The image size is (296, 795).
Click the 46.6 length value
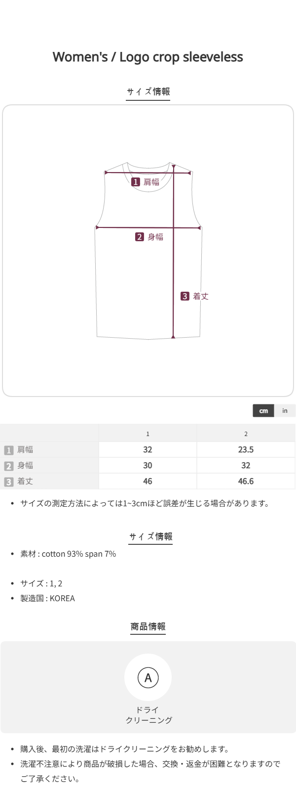tap(246, 481)
